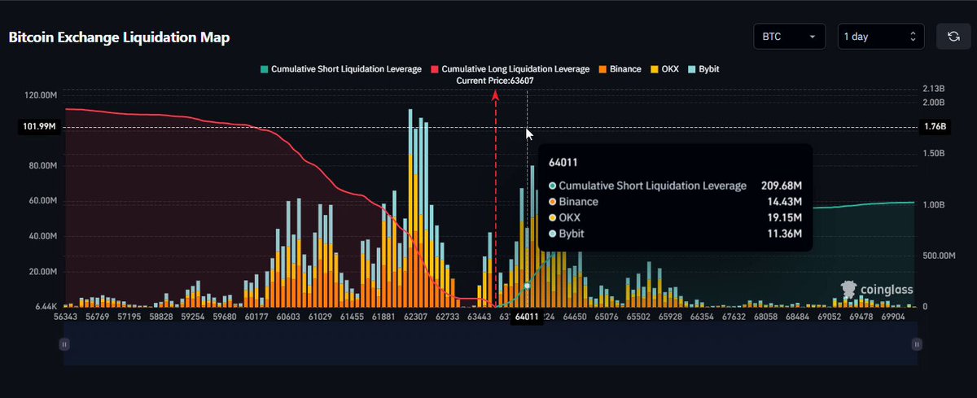The width and height of the screenshot is (977, 398).
Task: Toggle the OKX legend series
Action: pos(664,69)
